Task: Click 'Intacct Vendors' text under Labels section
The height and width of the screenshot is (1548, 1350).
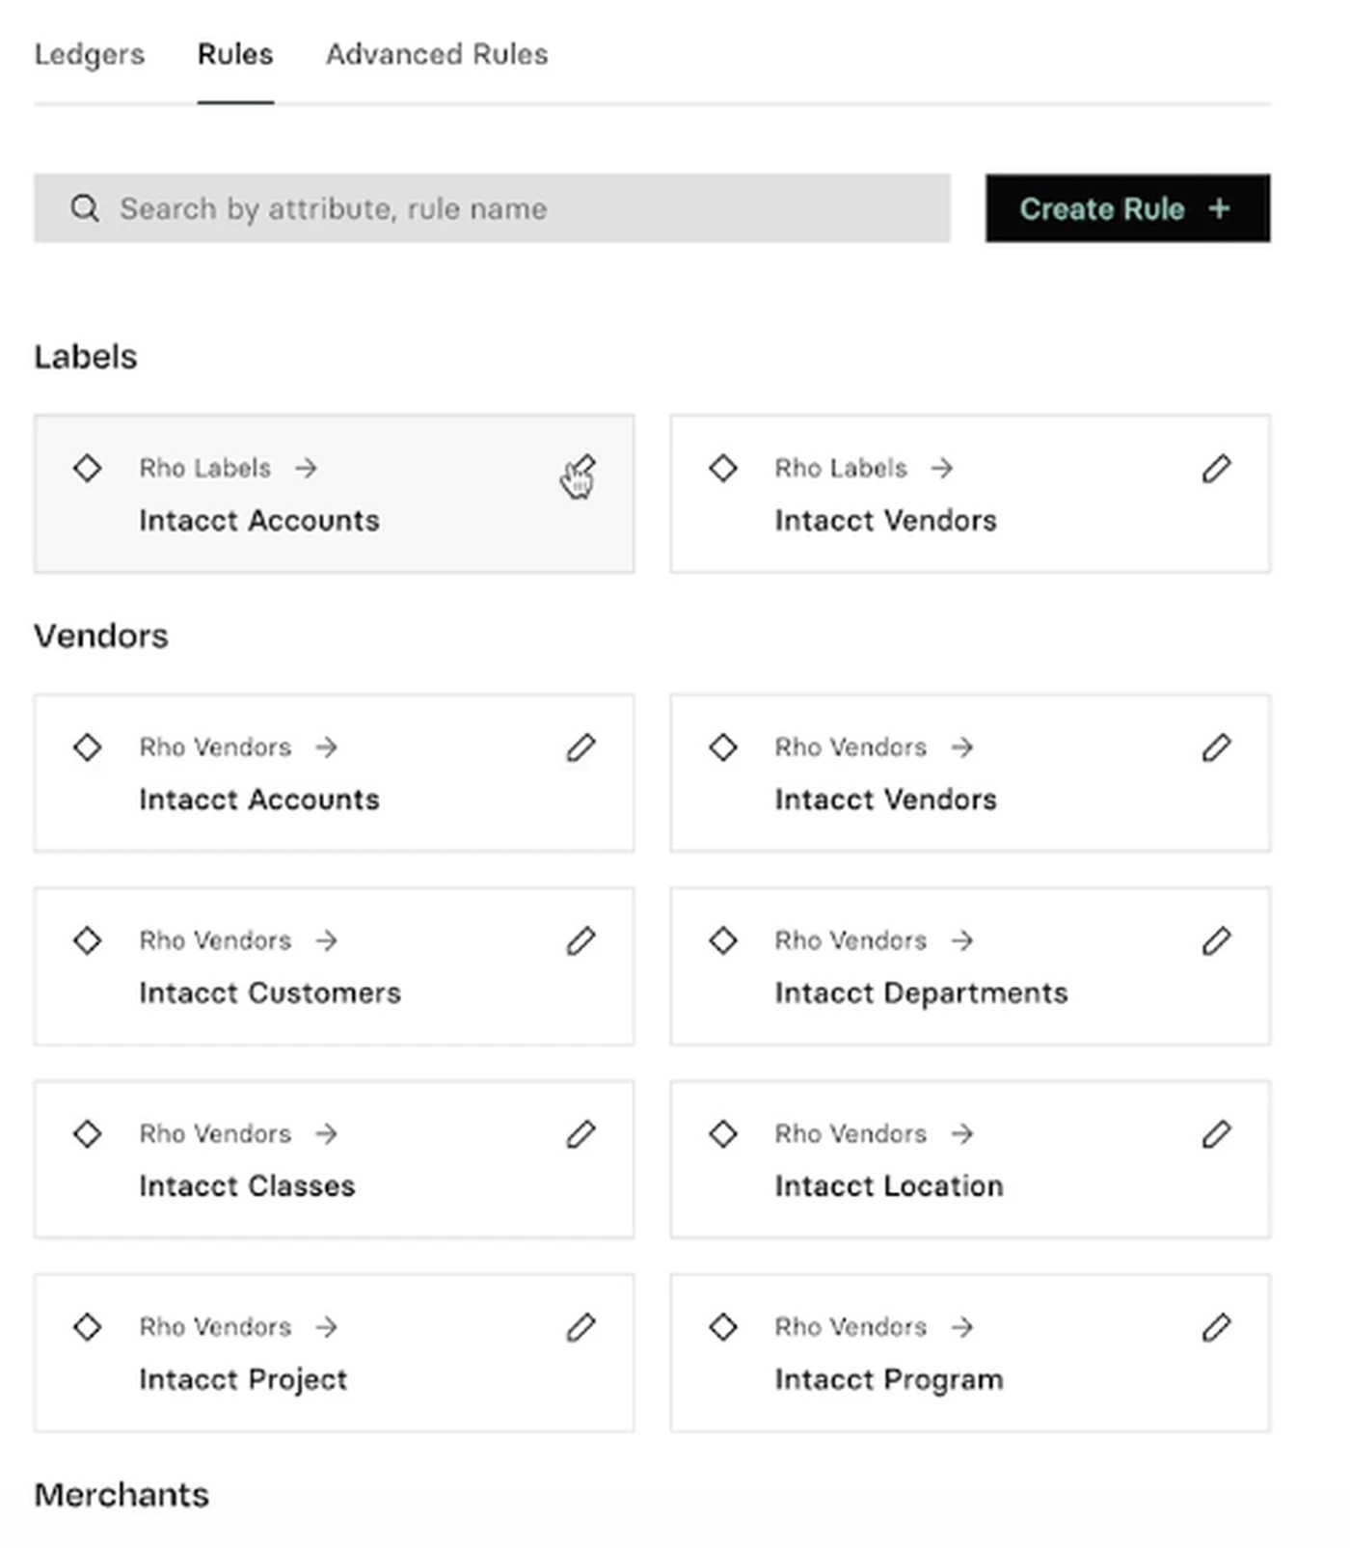Action: pos(885,521)
